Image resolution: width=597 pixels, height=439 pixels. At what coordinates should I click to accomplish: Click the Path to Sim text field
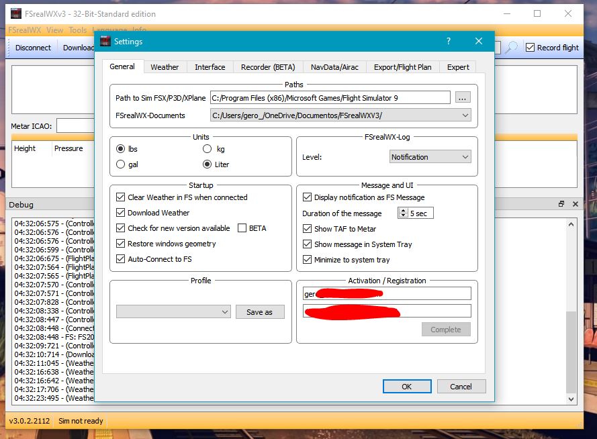330,98
